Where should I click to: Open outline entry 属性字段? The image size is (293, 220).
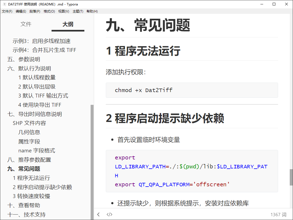[29, 142]
